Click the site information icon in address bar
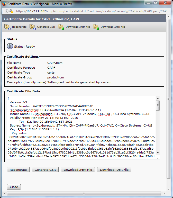 point(6,11)
